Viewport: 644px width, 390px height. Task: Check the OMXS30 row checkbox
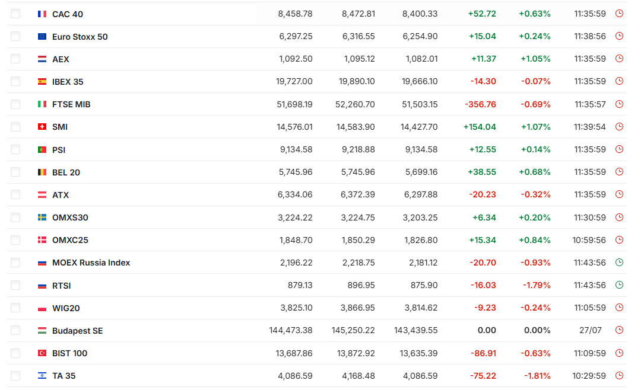(x=15, y=218)
